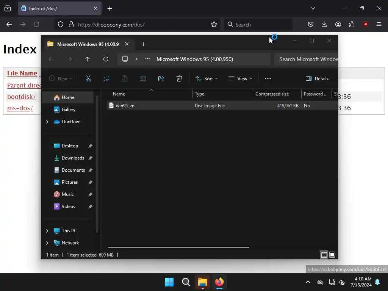This screenshot has width=388, height=291.
Task: Open the Documents quick access folder
Action: pos(73,170)
